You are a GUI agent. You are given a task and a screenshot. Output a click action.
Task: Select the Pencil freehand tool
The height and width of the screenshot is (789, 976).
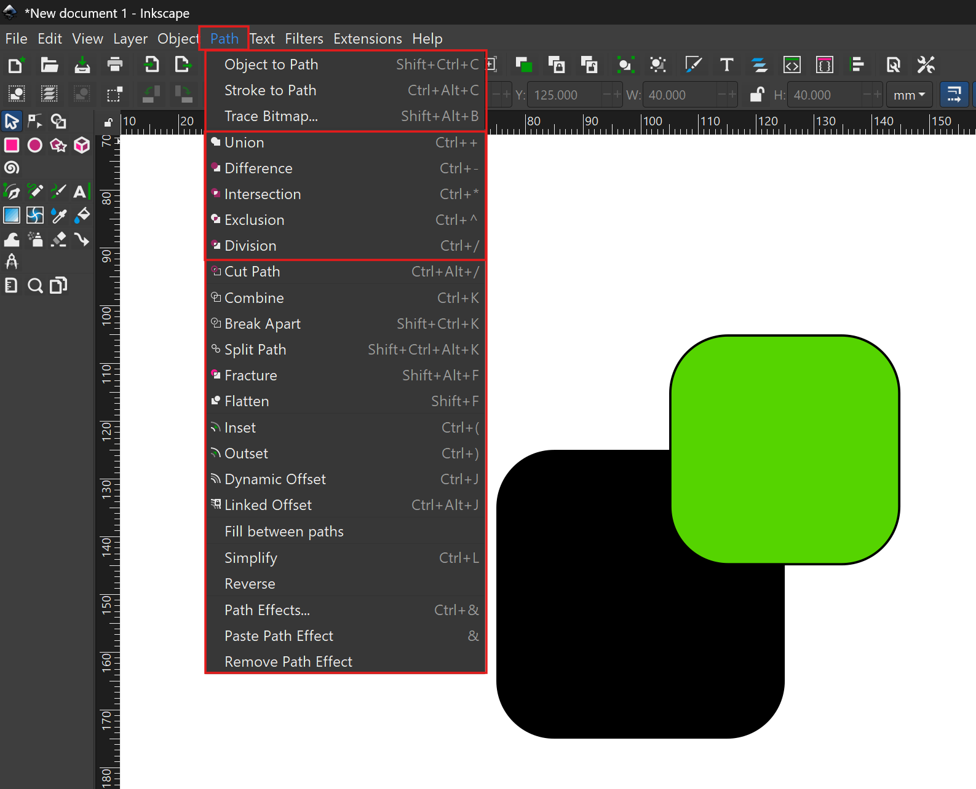click(x=35, y=192)
